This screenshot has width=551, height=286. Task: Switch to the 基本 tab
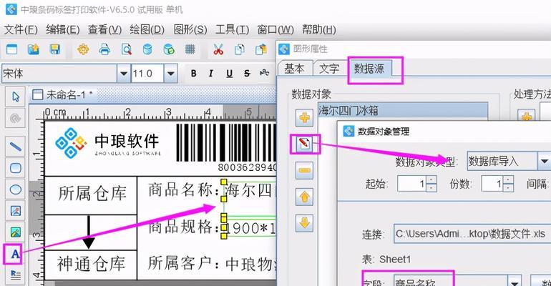295,69
